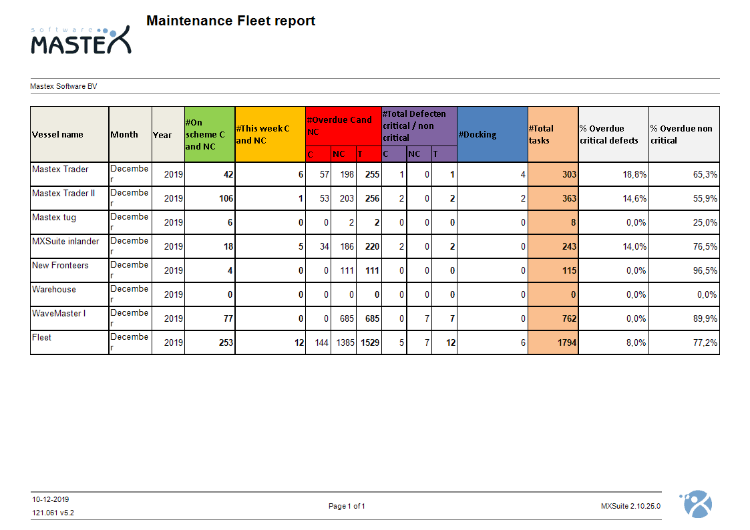750x530 pixels.
Task: Click the '% Overdue non critical' header
Action: pos(683,134)
